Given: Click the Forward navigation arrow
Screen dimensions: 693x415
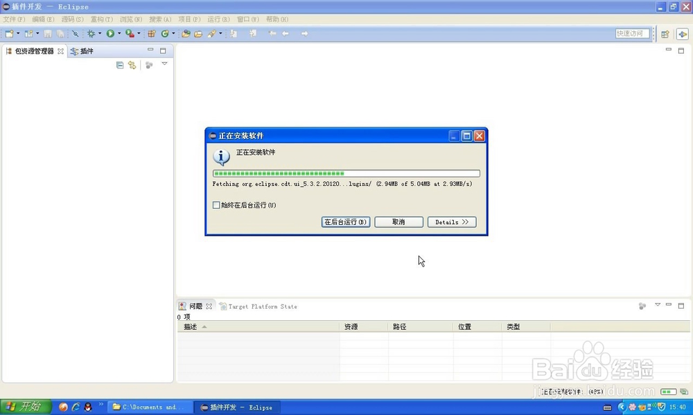Looking at the screenshot, I should [x=304, y=33].
